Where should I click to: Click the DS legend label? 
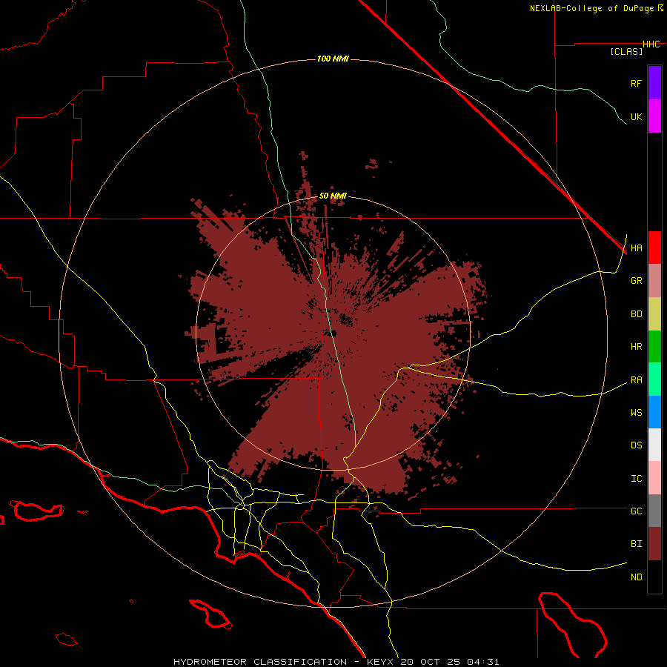[x=637, y=445]
